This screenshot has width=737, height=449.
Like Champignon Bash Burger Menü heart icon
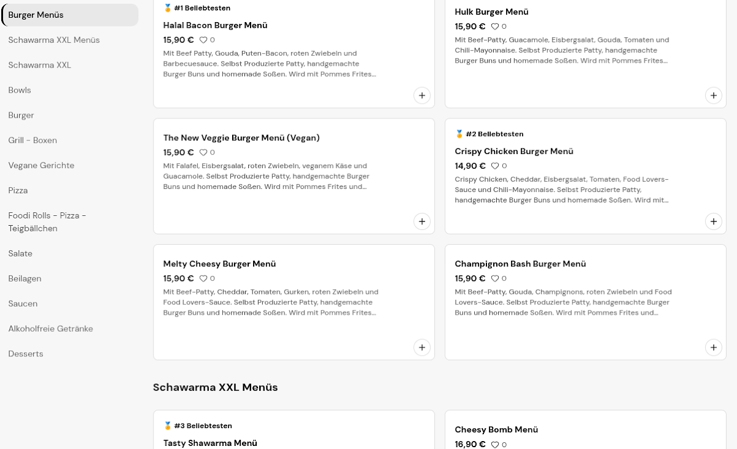point(495,278)
